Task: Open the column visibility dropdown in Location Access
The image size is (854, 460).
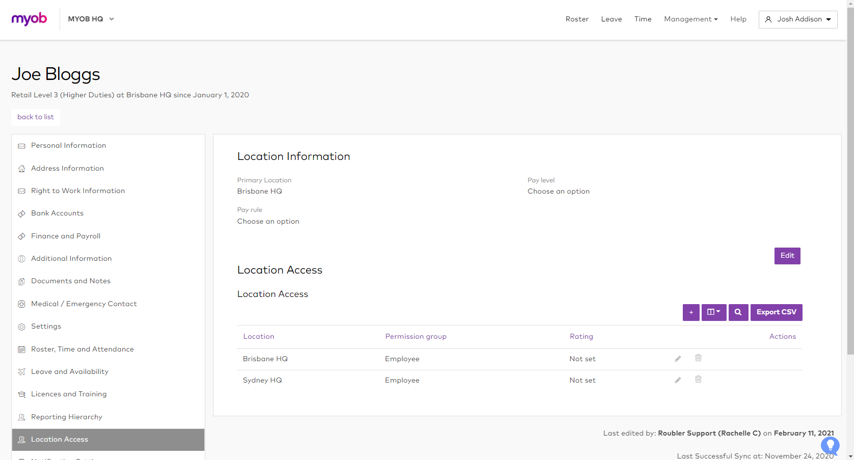Action: pyautogui.click(x=714, y=312)
